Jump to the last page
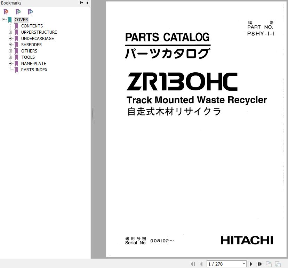The width and height of the screenshot is (288, 268). [x=259, y=264]
